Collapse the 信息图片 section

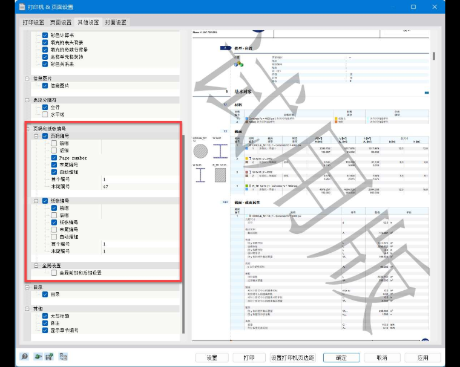[27, 79]
